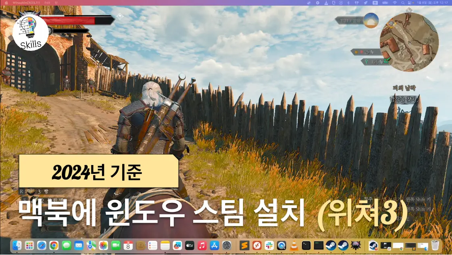The image size is (452, 255).
Task: Open the Apple Music app from the Dock
Action: 202,246
